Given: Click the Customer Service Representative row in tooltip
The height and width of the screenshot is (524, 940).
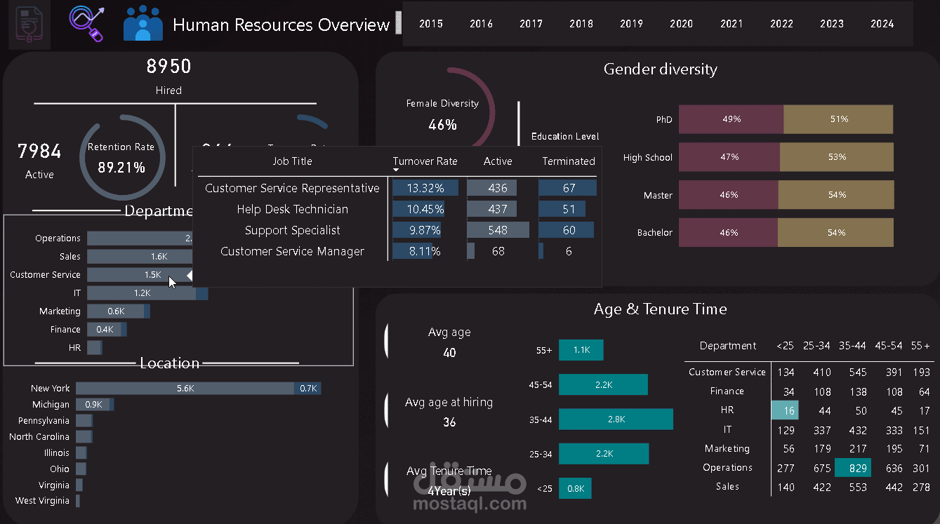Looking at the screenshot, I should [292, 188].
